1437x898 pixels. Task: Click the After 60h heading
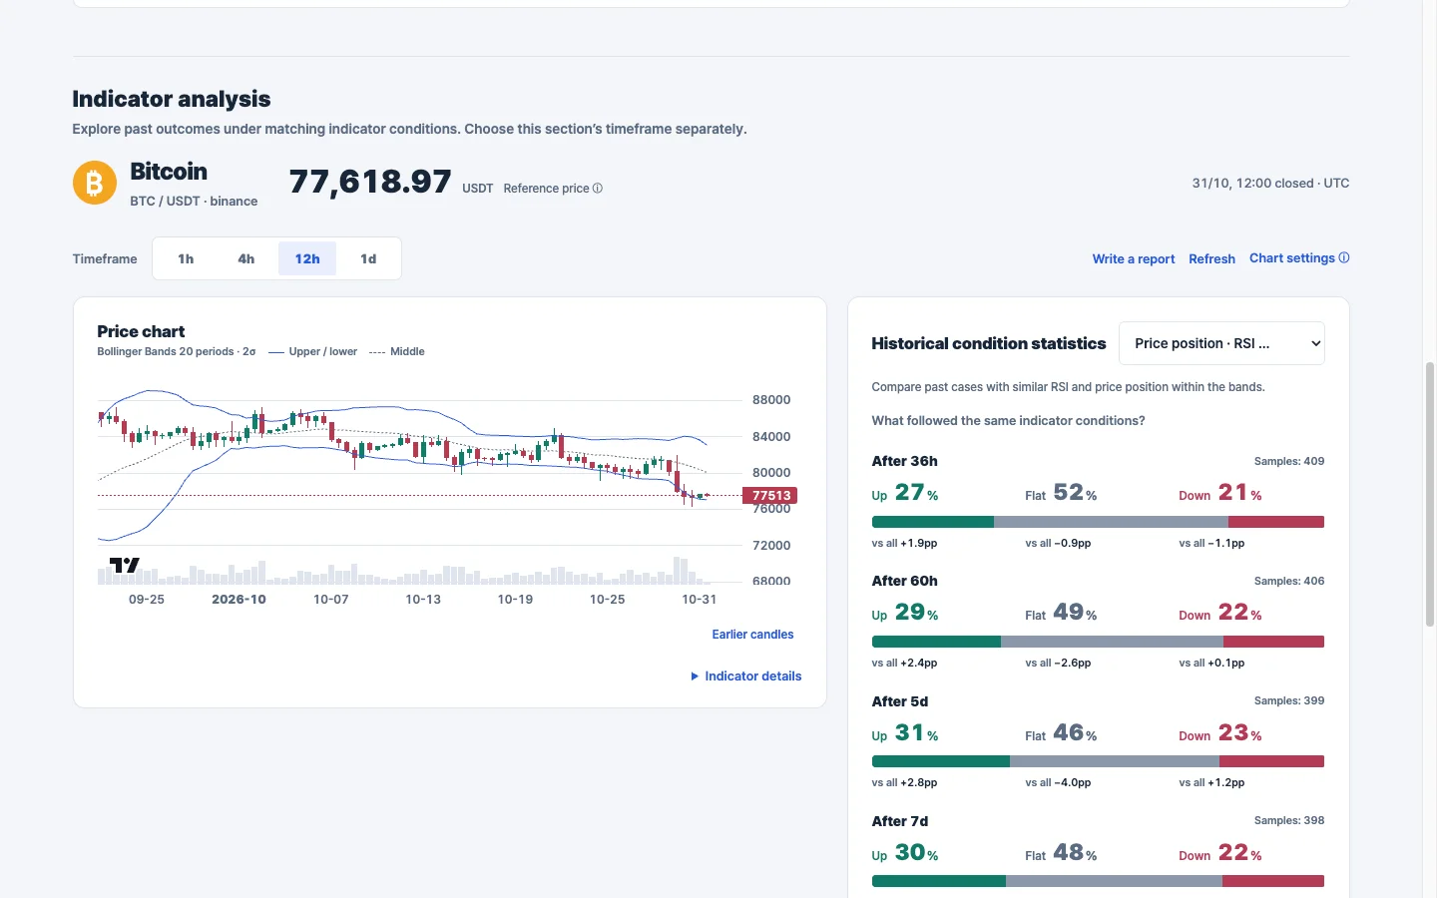[x=904, y=581]
